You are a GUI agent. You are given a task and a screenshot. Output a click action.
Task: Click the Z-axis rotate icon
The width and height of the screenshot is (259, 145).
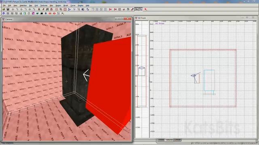tap(34, 9)
